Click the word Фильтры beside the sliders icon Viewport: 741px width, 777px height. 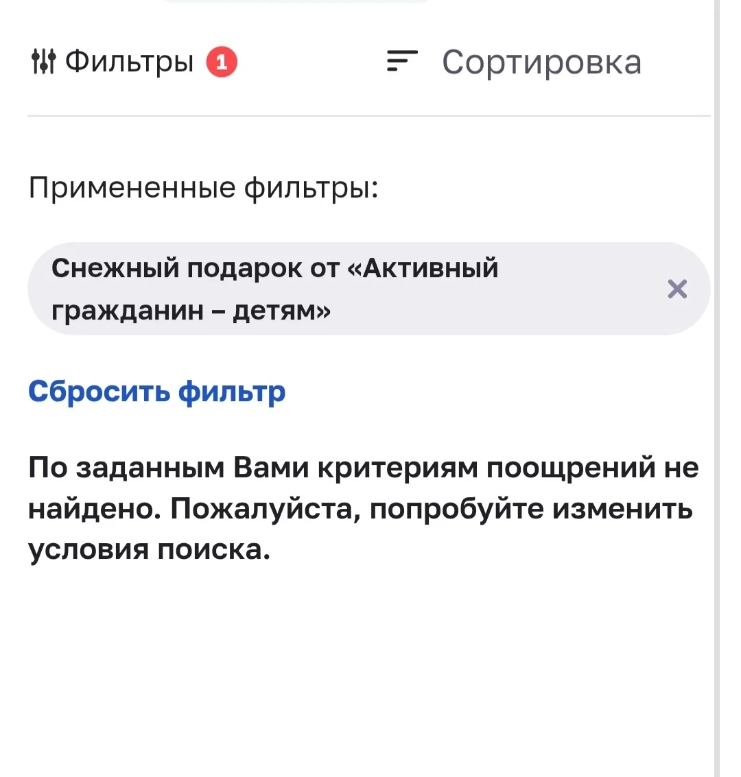coord(130,62)
